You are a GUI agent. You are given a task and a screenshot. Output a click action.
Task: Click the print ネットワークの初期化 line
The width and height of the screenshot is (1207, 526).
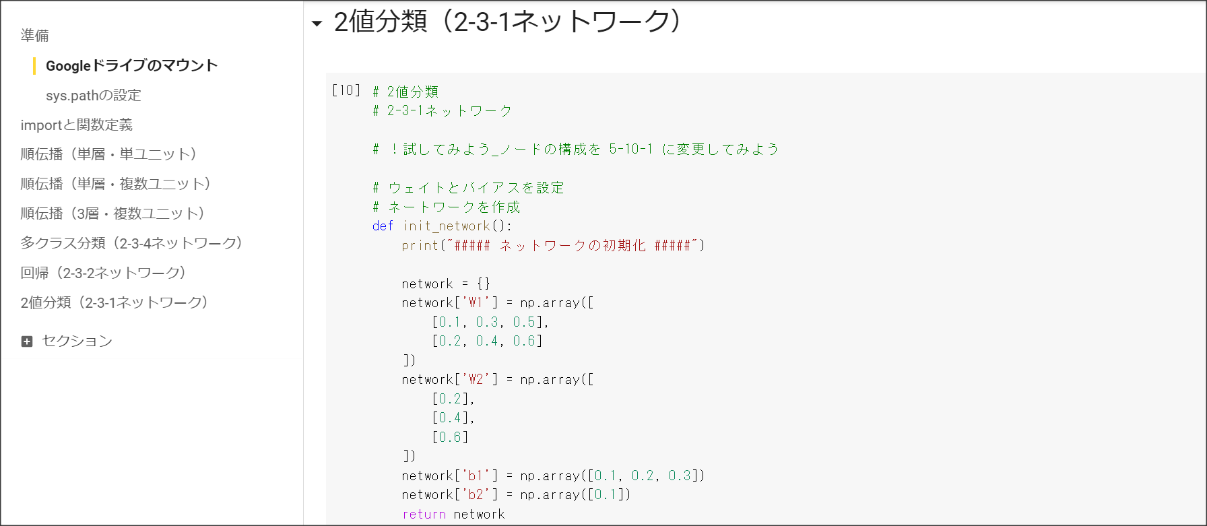553,245
